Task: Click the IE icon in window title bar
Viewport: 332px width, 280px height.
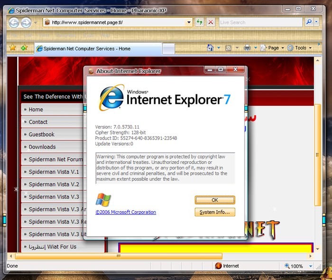Action: (11, 10)
